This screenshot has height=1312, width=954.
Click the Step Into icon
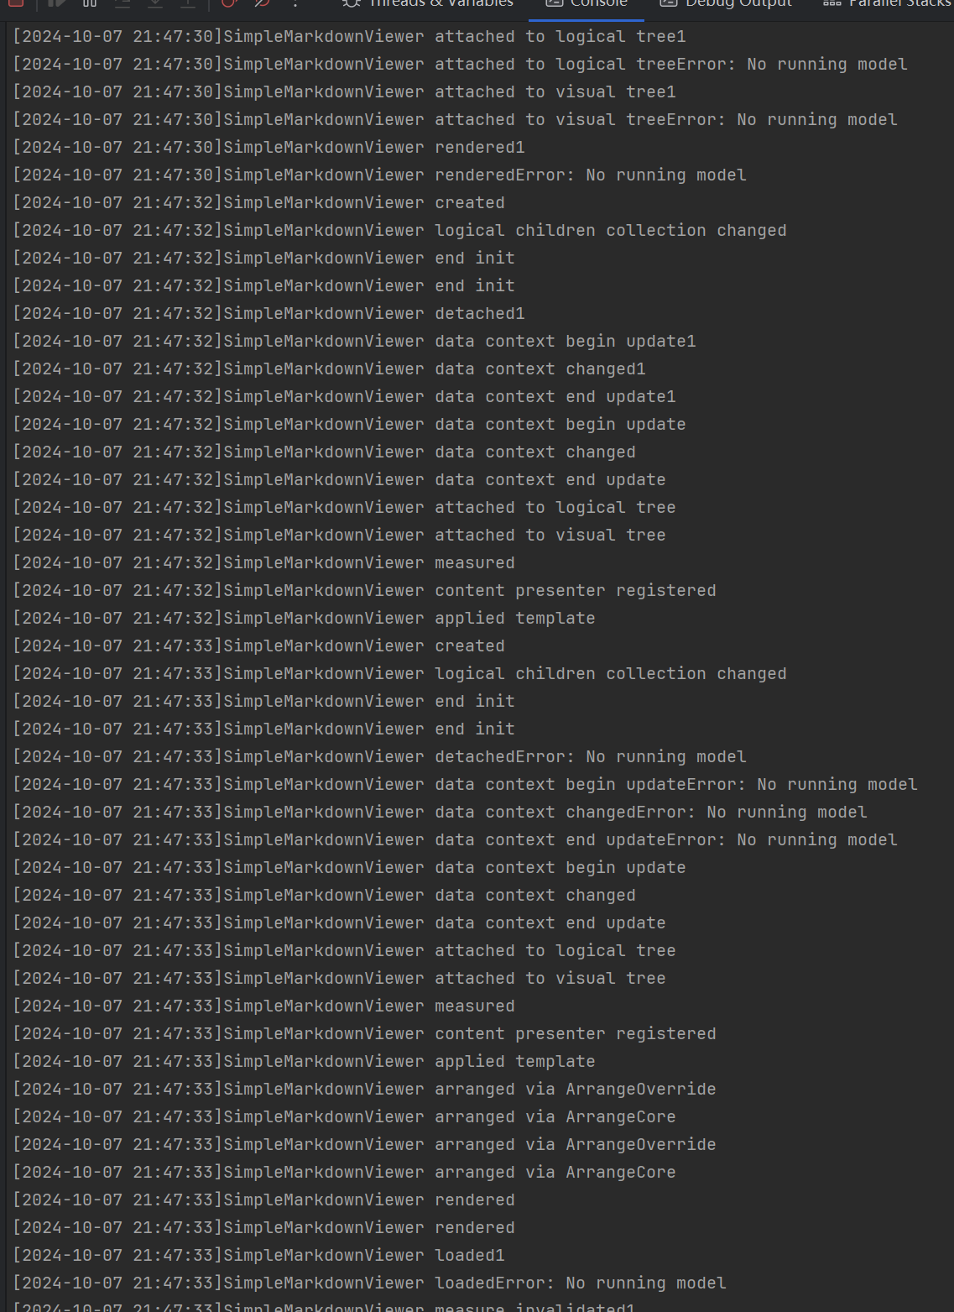pyautogui.click(x=155, y=3)
